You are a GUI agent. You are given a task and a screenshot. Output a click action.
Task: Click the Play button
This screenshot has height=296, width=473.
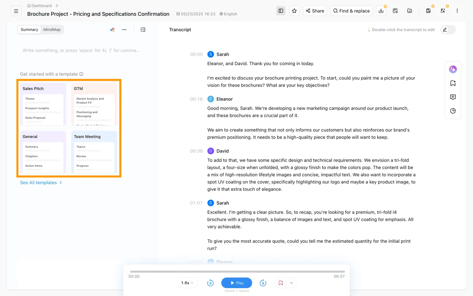pyautogui.click(x=236, y=283)
